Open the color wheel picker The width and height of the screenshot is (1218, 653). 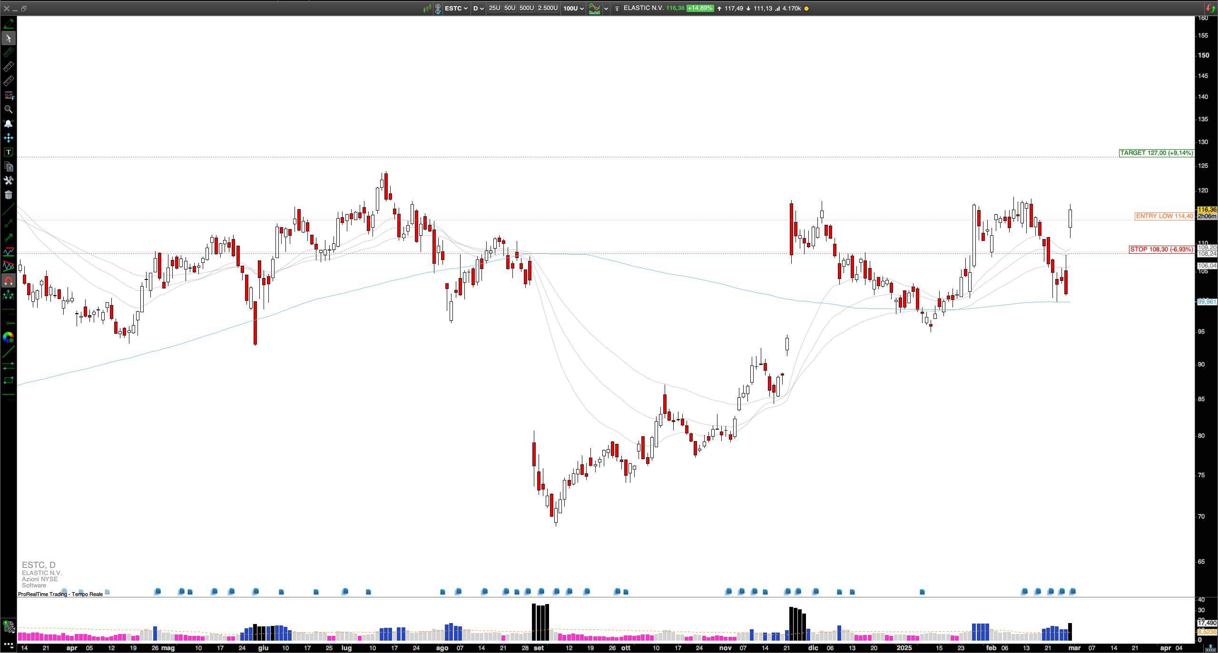[8, 337]
